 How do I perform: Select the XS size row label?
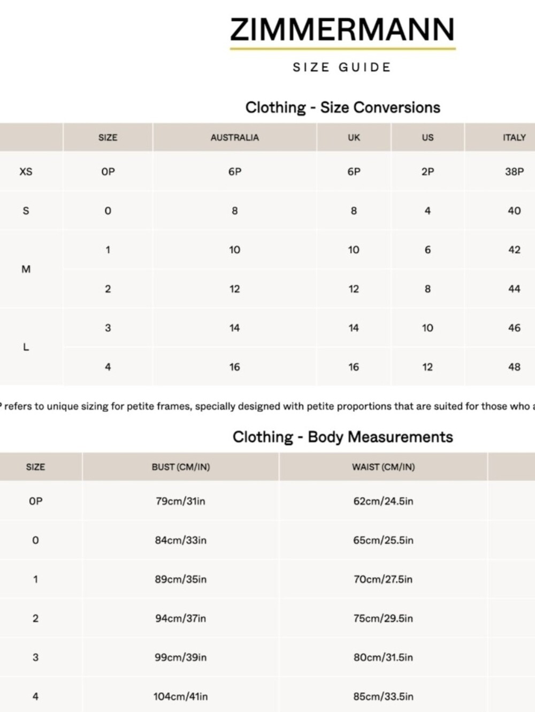tap(26, 172)
